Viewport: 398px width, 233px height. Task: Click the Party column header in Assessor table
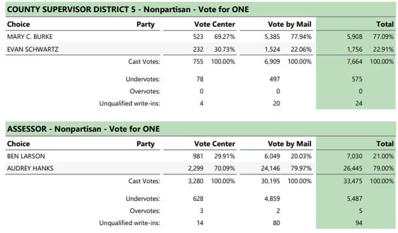[x=145, y=144]
